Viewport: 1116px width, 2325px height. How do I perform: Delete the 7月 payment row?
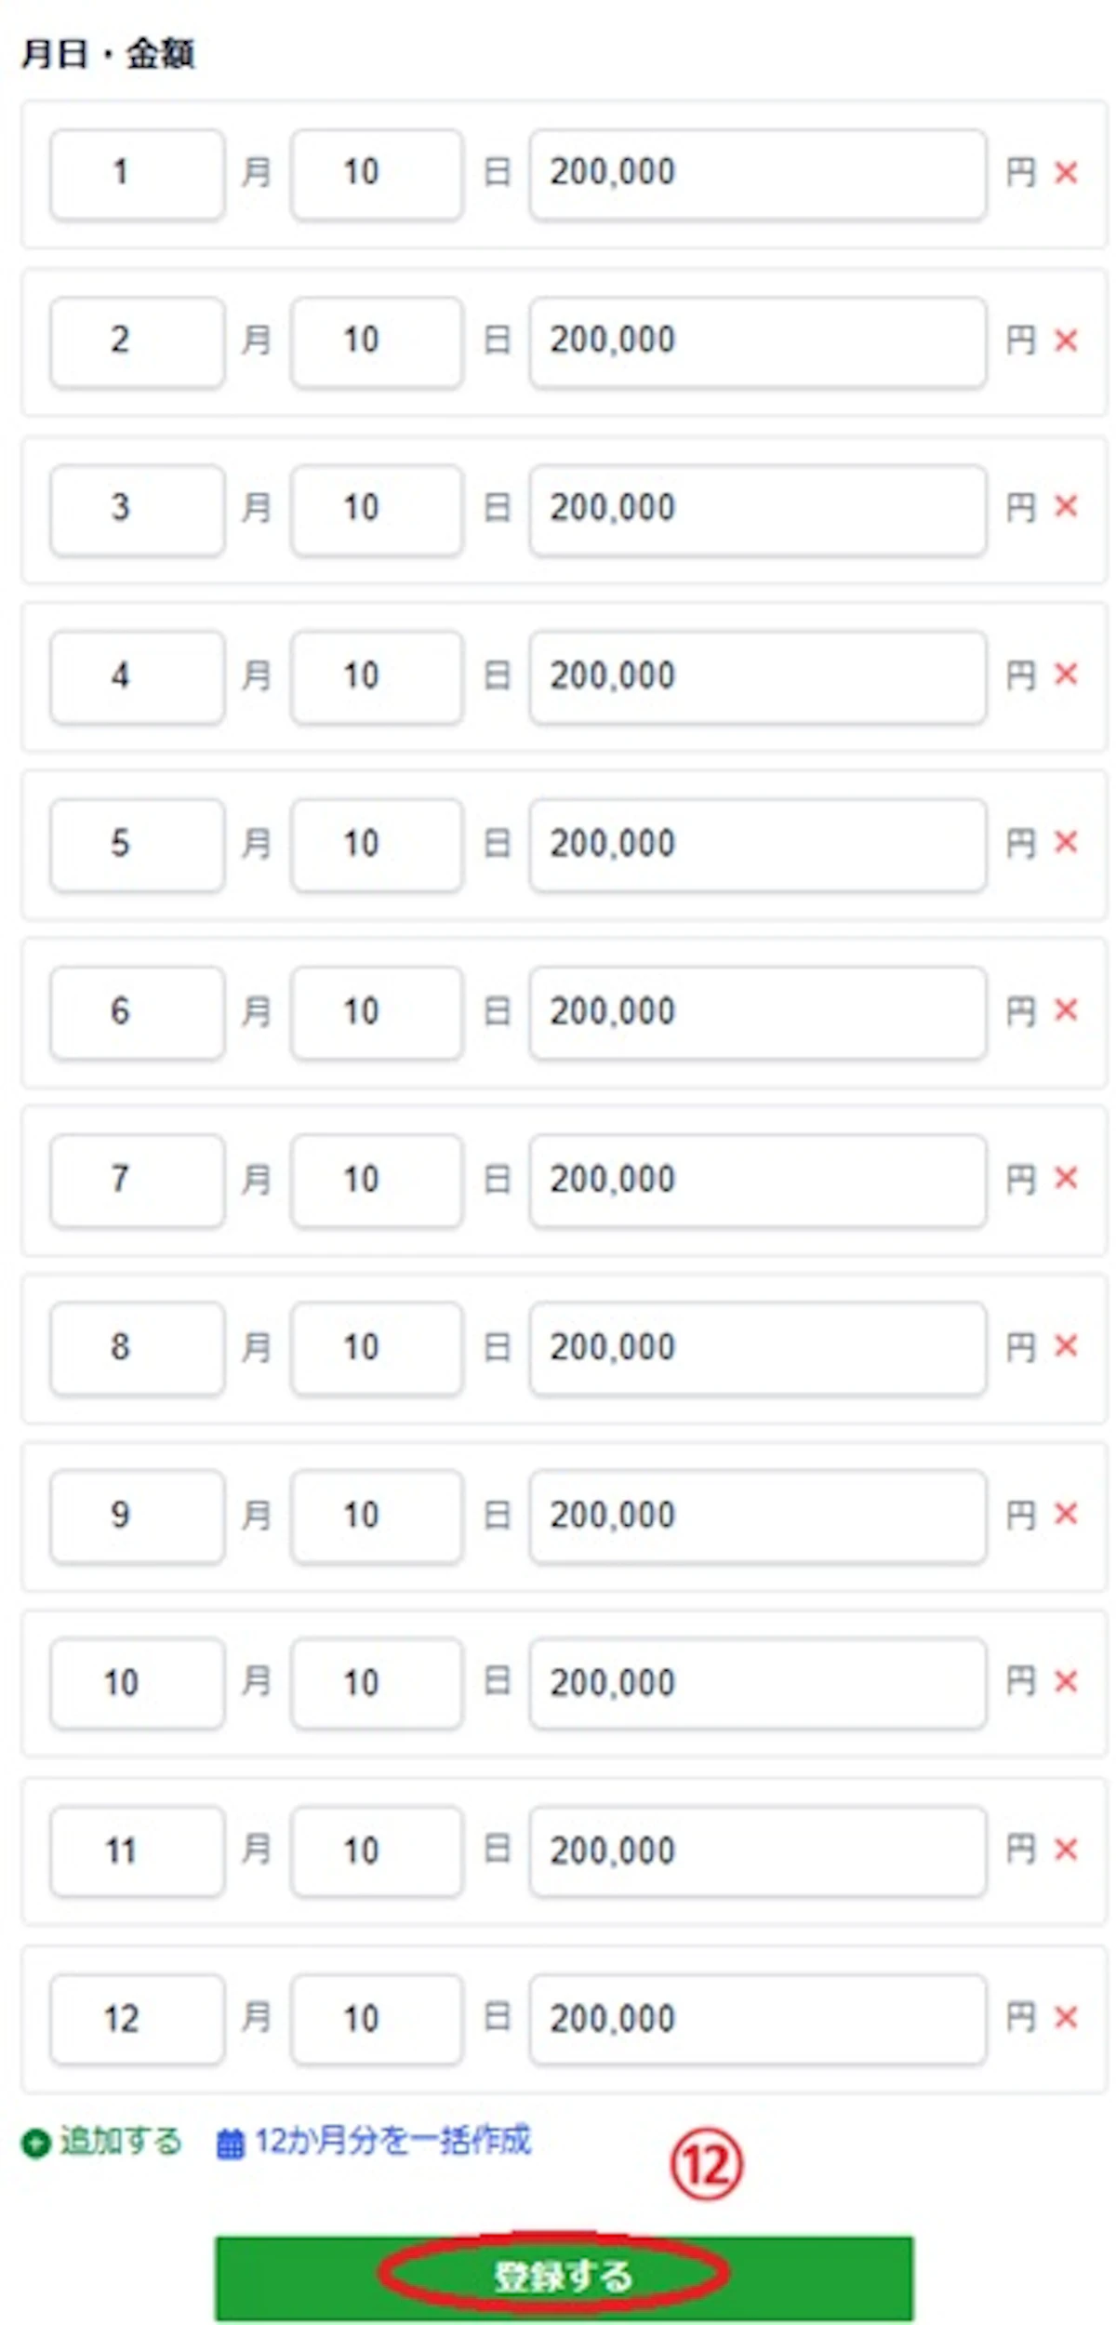click(x=1066, y=1179)
